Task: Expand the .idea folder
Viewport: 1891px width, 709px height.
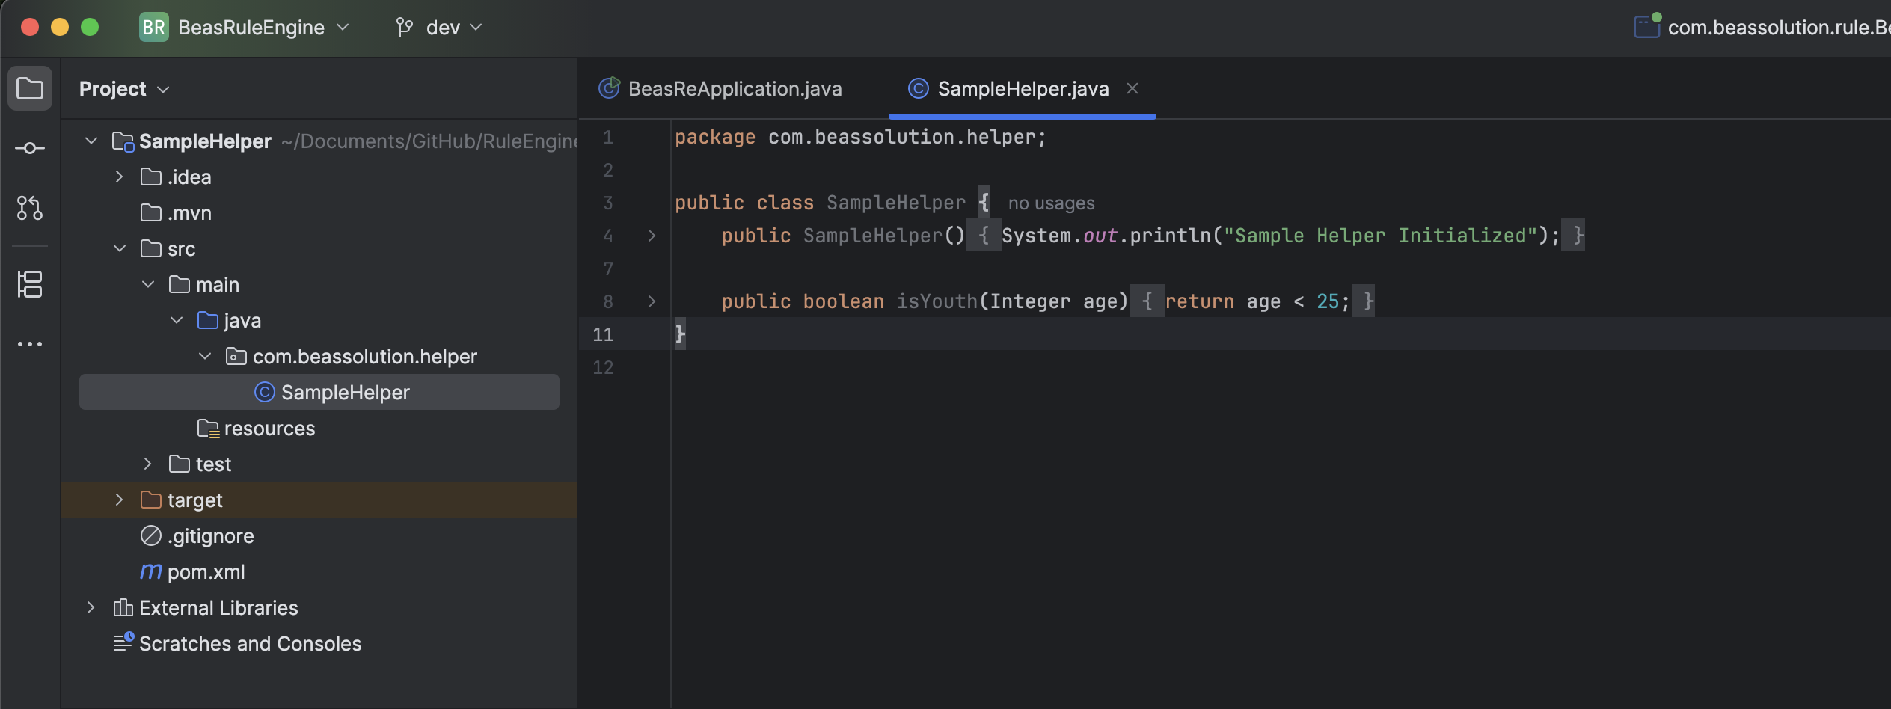Action: point(119,177)
